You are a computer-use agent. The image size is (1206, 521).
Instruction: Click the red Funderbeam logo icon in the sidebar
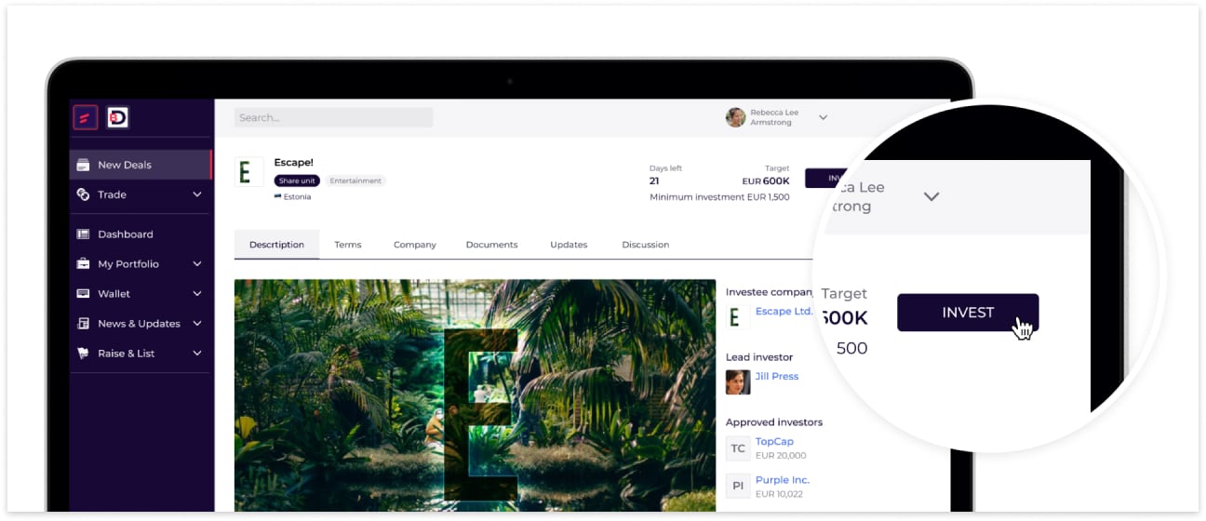[86, 118]
